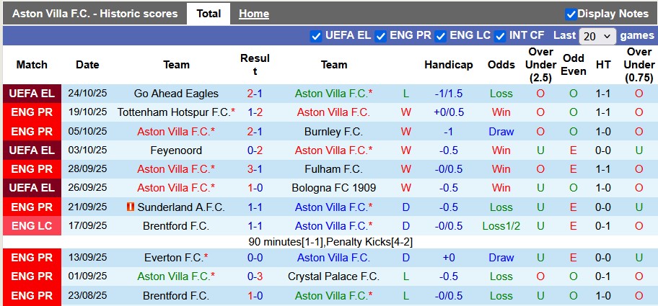Switch to the Home tab
This screenshot has height=306, width=658.
click(x=254, y=14)
